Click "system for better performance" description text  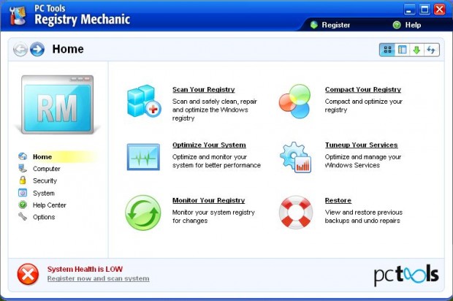(x=217, y=165)
